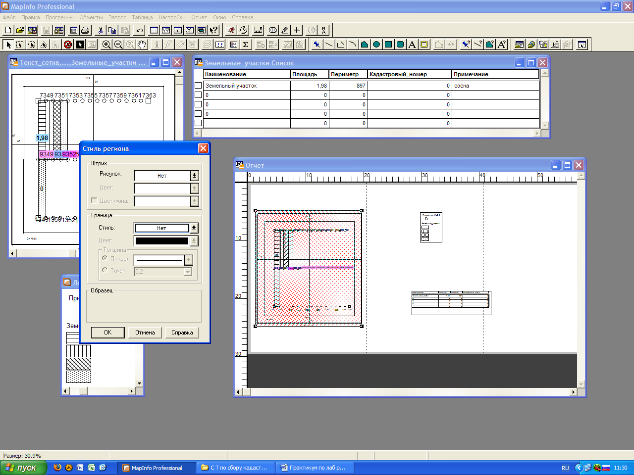Click OK in the Стиль региона dialog
Viewport: 634px width, 475px height.
(107, 332)
